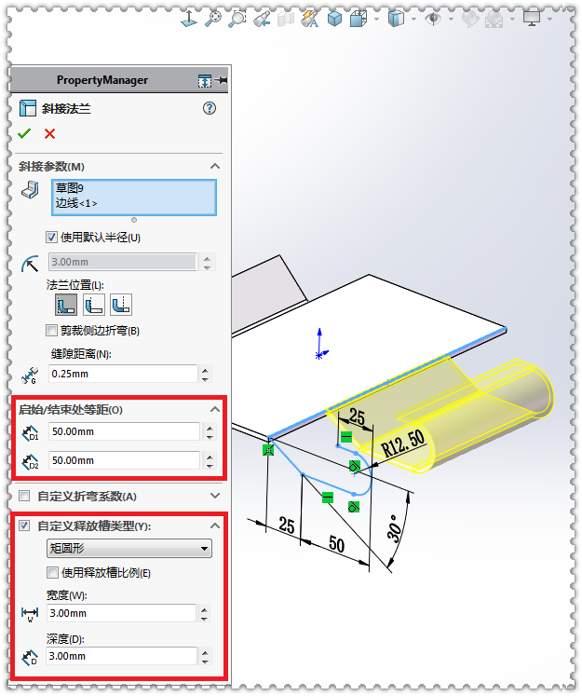This screenshot has height=696, width=582.
Task: Click the green checkmark to accept Miter Flange
Action: 24,133
